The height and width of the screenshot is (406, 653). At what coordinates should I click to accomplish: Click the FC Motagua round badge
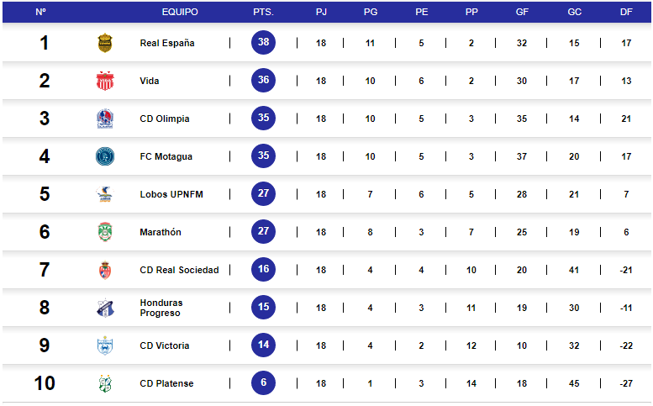(x=104, y=156)
